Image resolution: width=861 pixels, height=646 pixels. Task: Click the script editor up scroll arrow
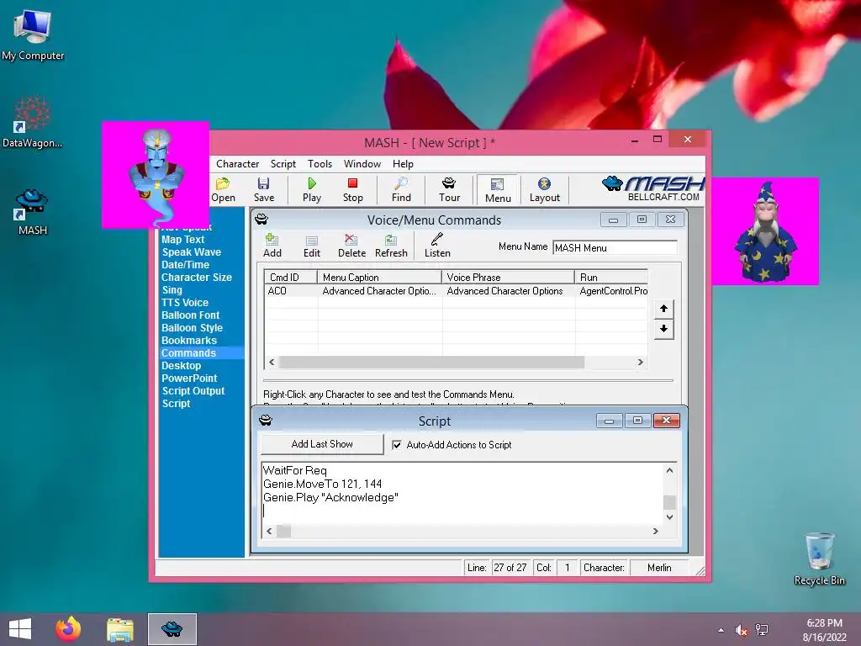[x=669, y=470]
